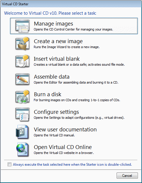
Task: Enable the always execute selected task checkbox
Action: pos(9,165)
